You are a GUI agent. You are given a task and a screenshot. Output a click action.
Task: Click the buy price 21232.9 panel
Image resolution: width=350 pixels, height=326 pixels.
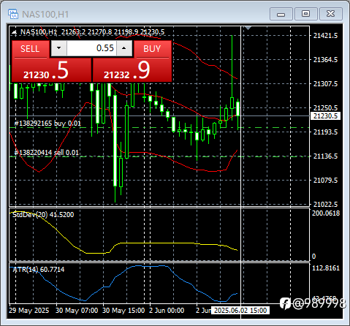(x=132, y=70)
